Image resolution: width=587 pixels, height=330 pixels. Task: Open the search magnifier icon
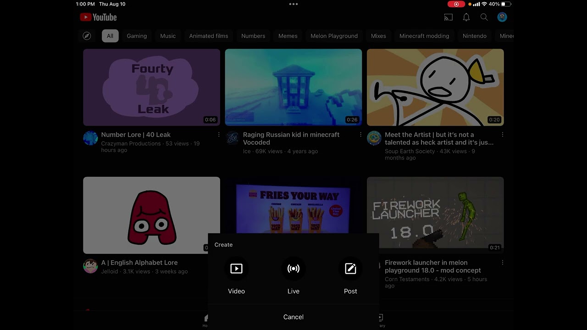tap(484, 17)
